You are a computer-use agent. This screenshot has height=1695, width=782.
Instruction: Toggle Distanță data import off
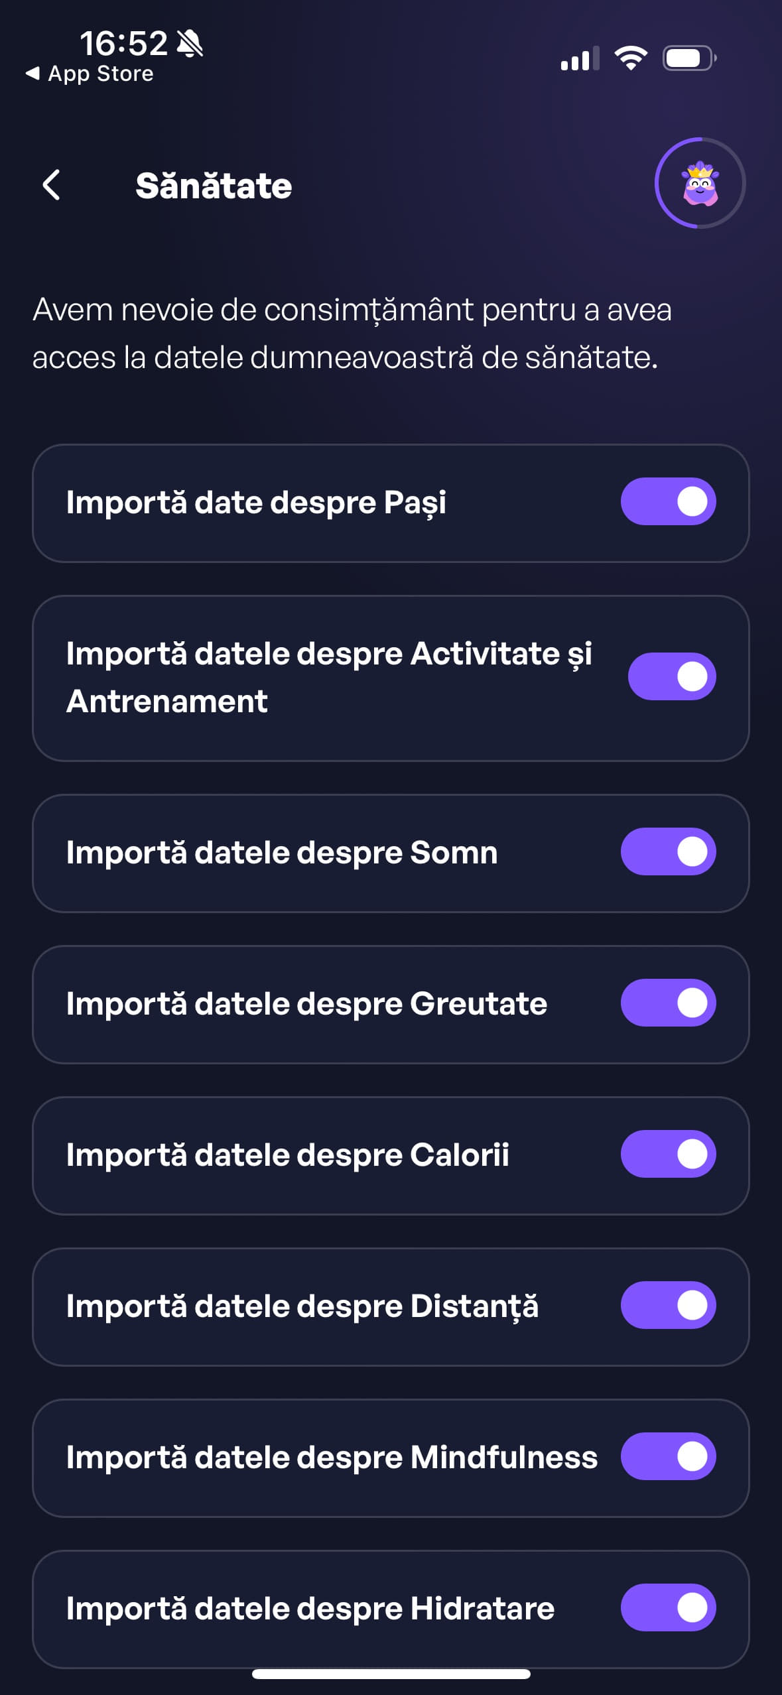click(668, 1305)
